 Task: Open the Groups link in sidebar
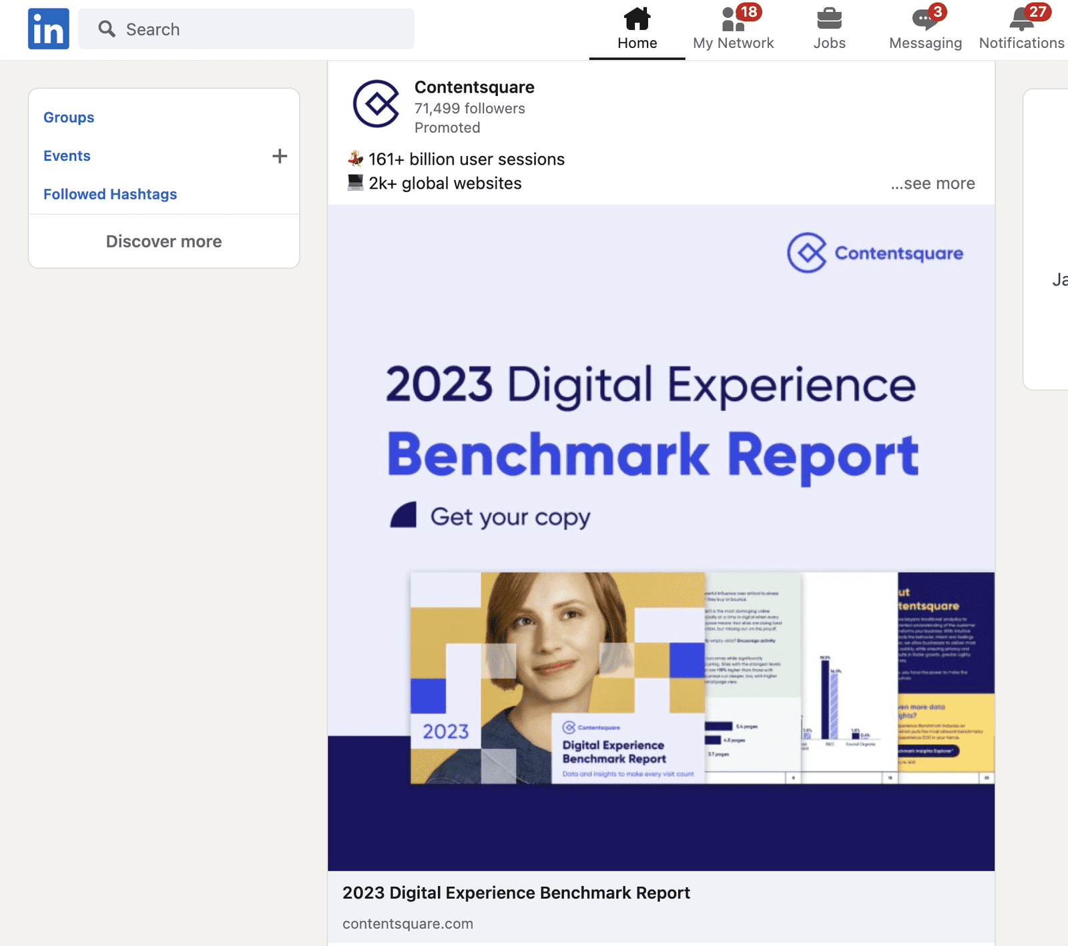pyautogui.click(x=69, y=117)
